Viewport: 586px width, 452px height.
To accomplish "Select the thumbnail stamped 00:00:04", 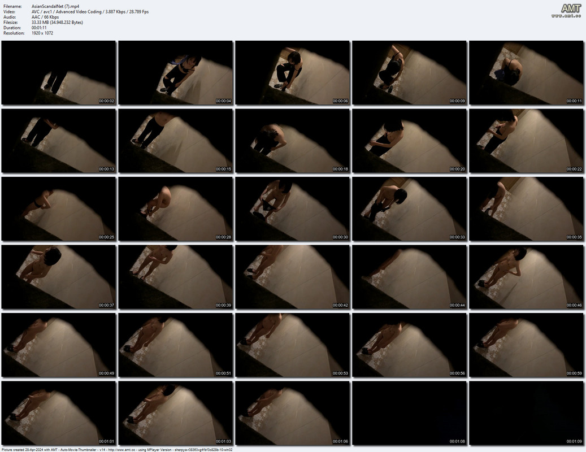I will pos(176,72).
